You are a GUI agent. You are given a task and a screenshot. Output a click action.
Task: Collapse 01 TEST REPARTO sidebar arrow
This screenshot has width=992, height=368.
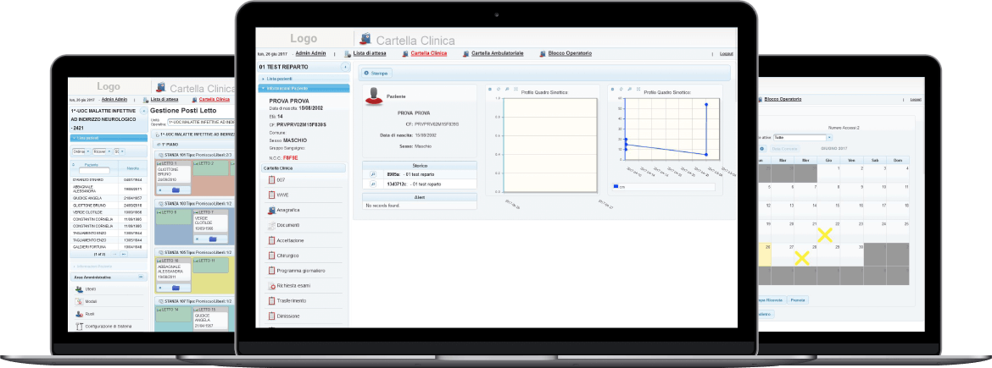tap(345, 66)
